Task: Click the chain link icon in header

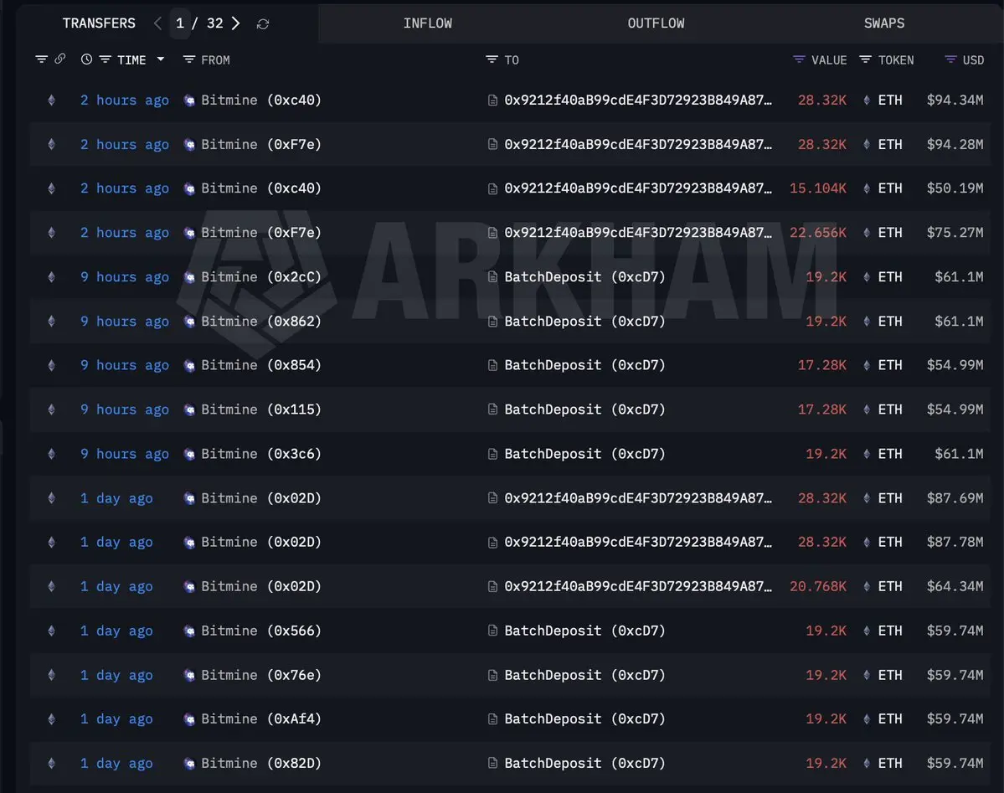Action: (x=60, y=59)
